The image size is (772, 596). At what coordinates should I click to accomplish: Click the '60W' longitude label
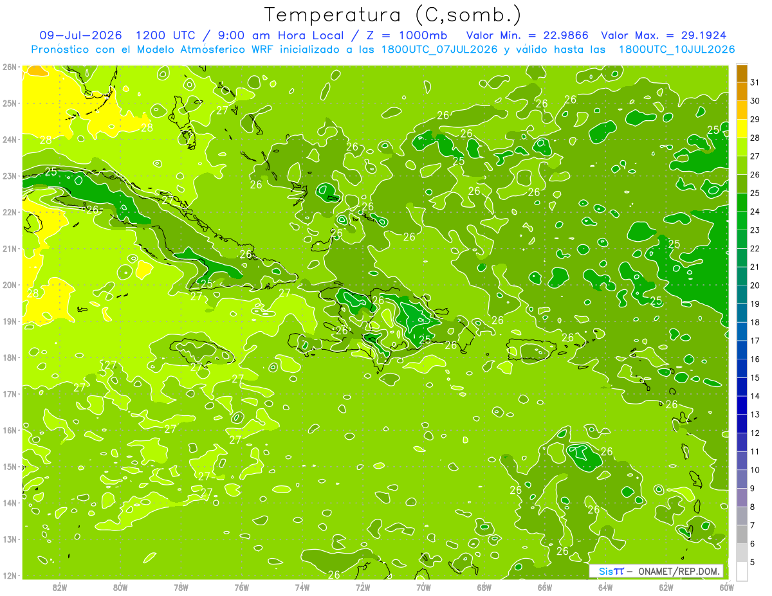click(x=727, y=586)
